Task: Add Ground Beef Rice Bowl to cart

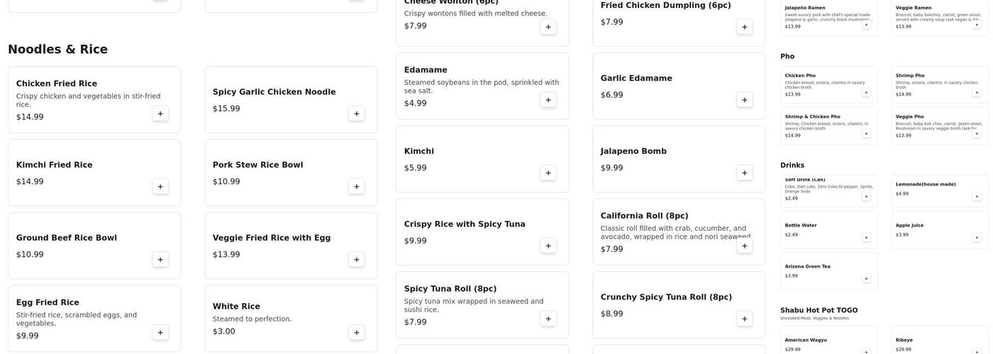Action: (x=160, y=259)
